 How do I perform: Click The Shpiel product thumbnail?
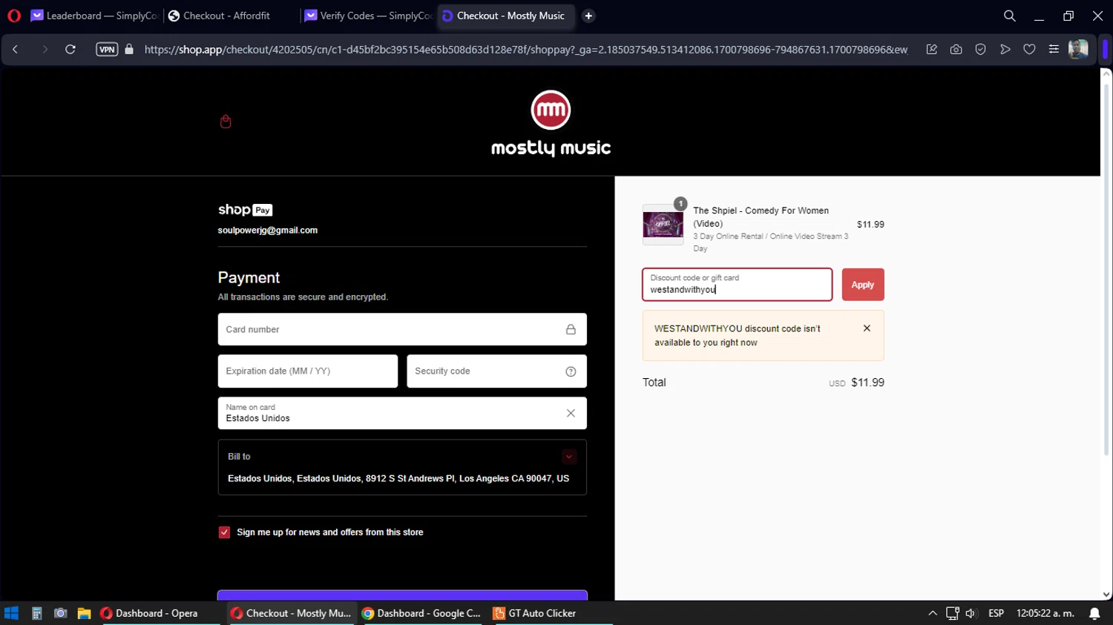tap(663, 225)
